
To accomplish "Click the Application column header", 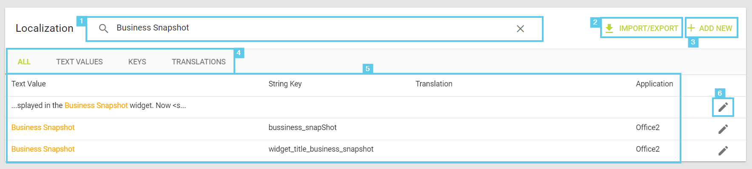I will [655, 84].
